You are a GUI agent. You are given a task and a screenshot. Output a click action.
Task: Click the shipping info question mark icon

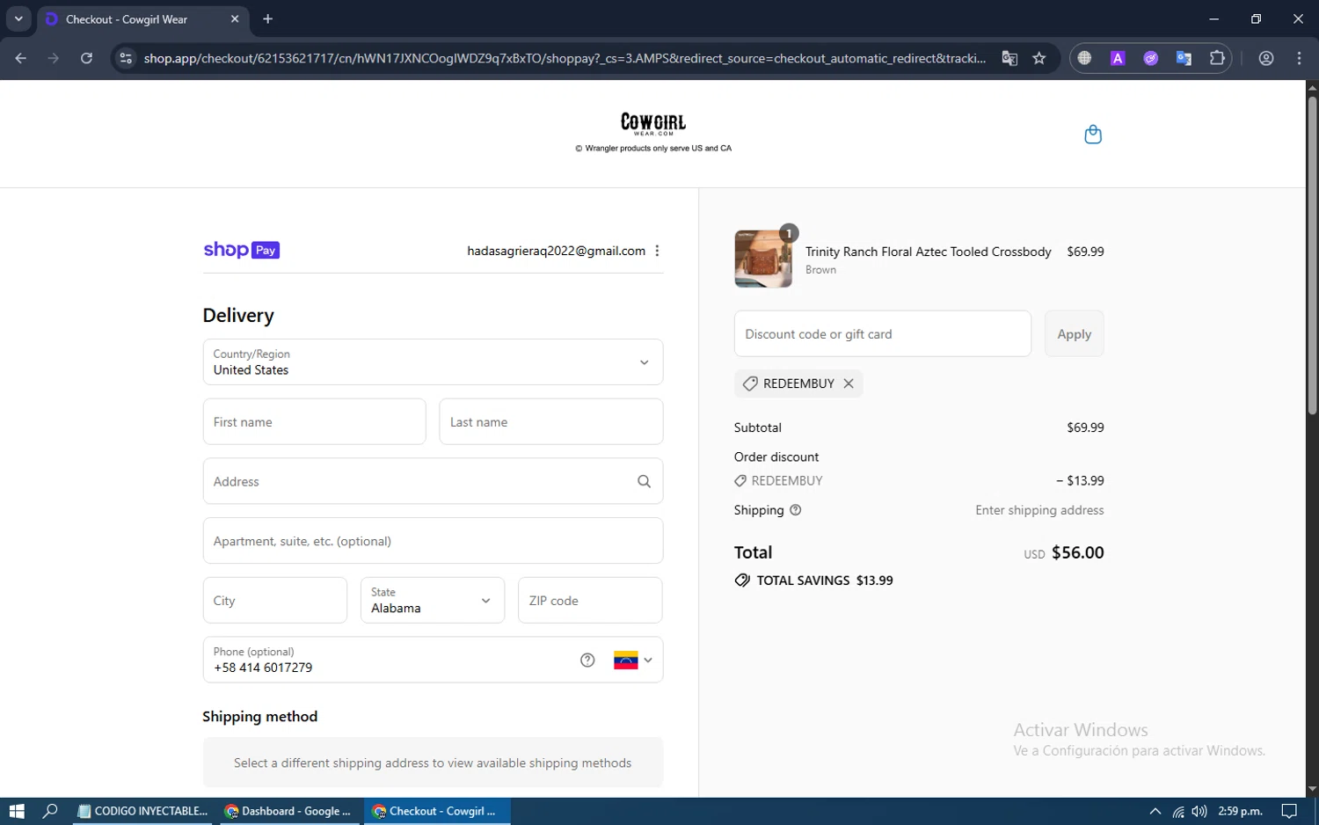point(796,510)
